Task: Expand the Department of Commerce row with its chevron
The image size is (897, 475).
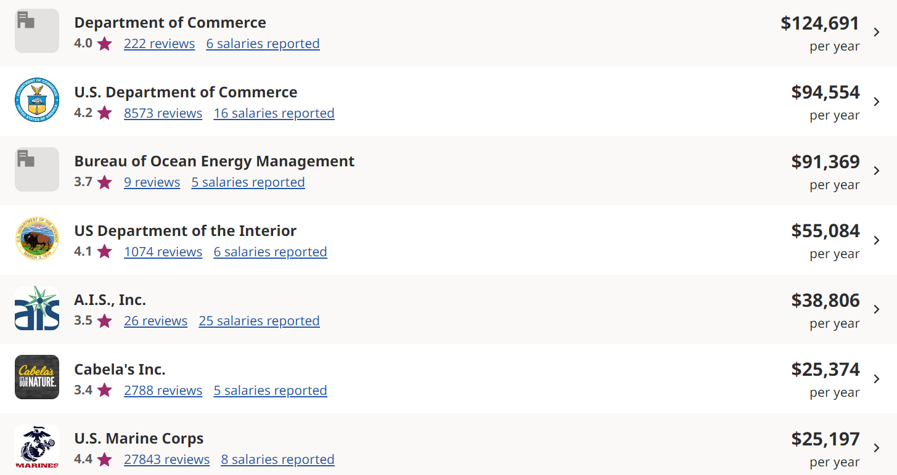Action: [877, 32]
